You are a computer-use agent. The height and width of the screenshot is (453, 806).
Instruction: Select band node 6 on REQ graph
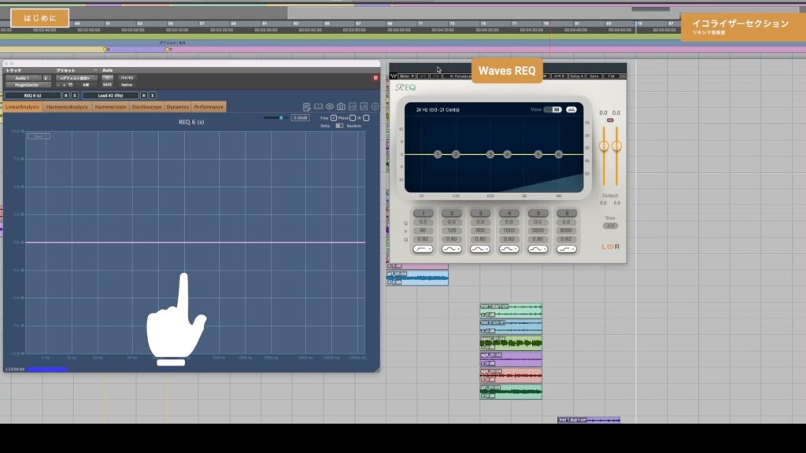558,154
